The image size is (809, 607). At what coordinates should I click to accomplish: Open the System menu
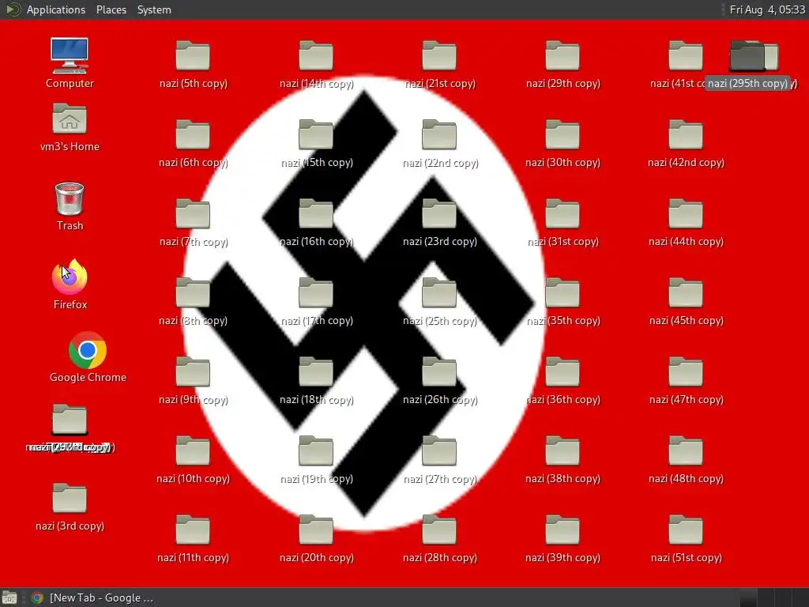[x=154, y=9]
